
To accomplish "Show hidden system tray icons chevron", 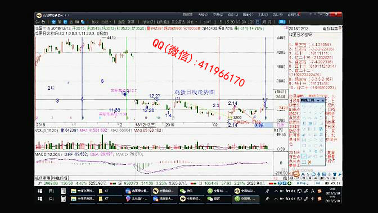I will 276,191.
